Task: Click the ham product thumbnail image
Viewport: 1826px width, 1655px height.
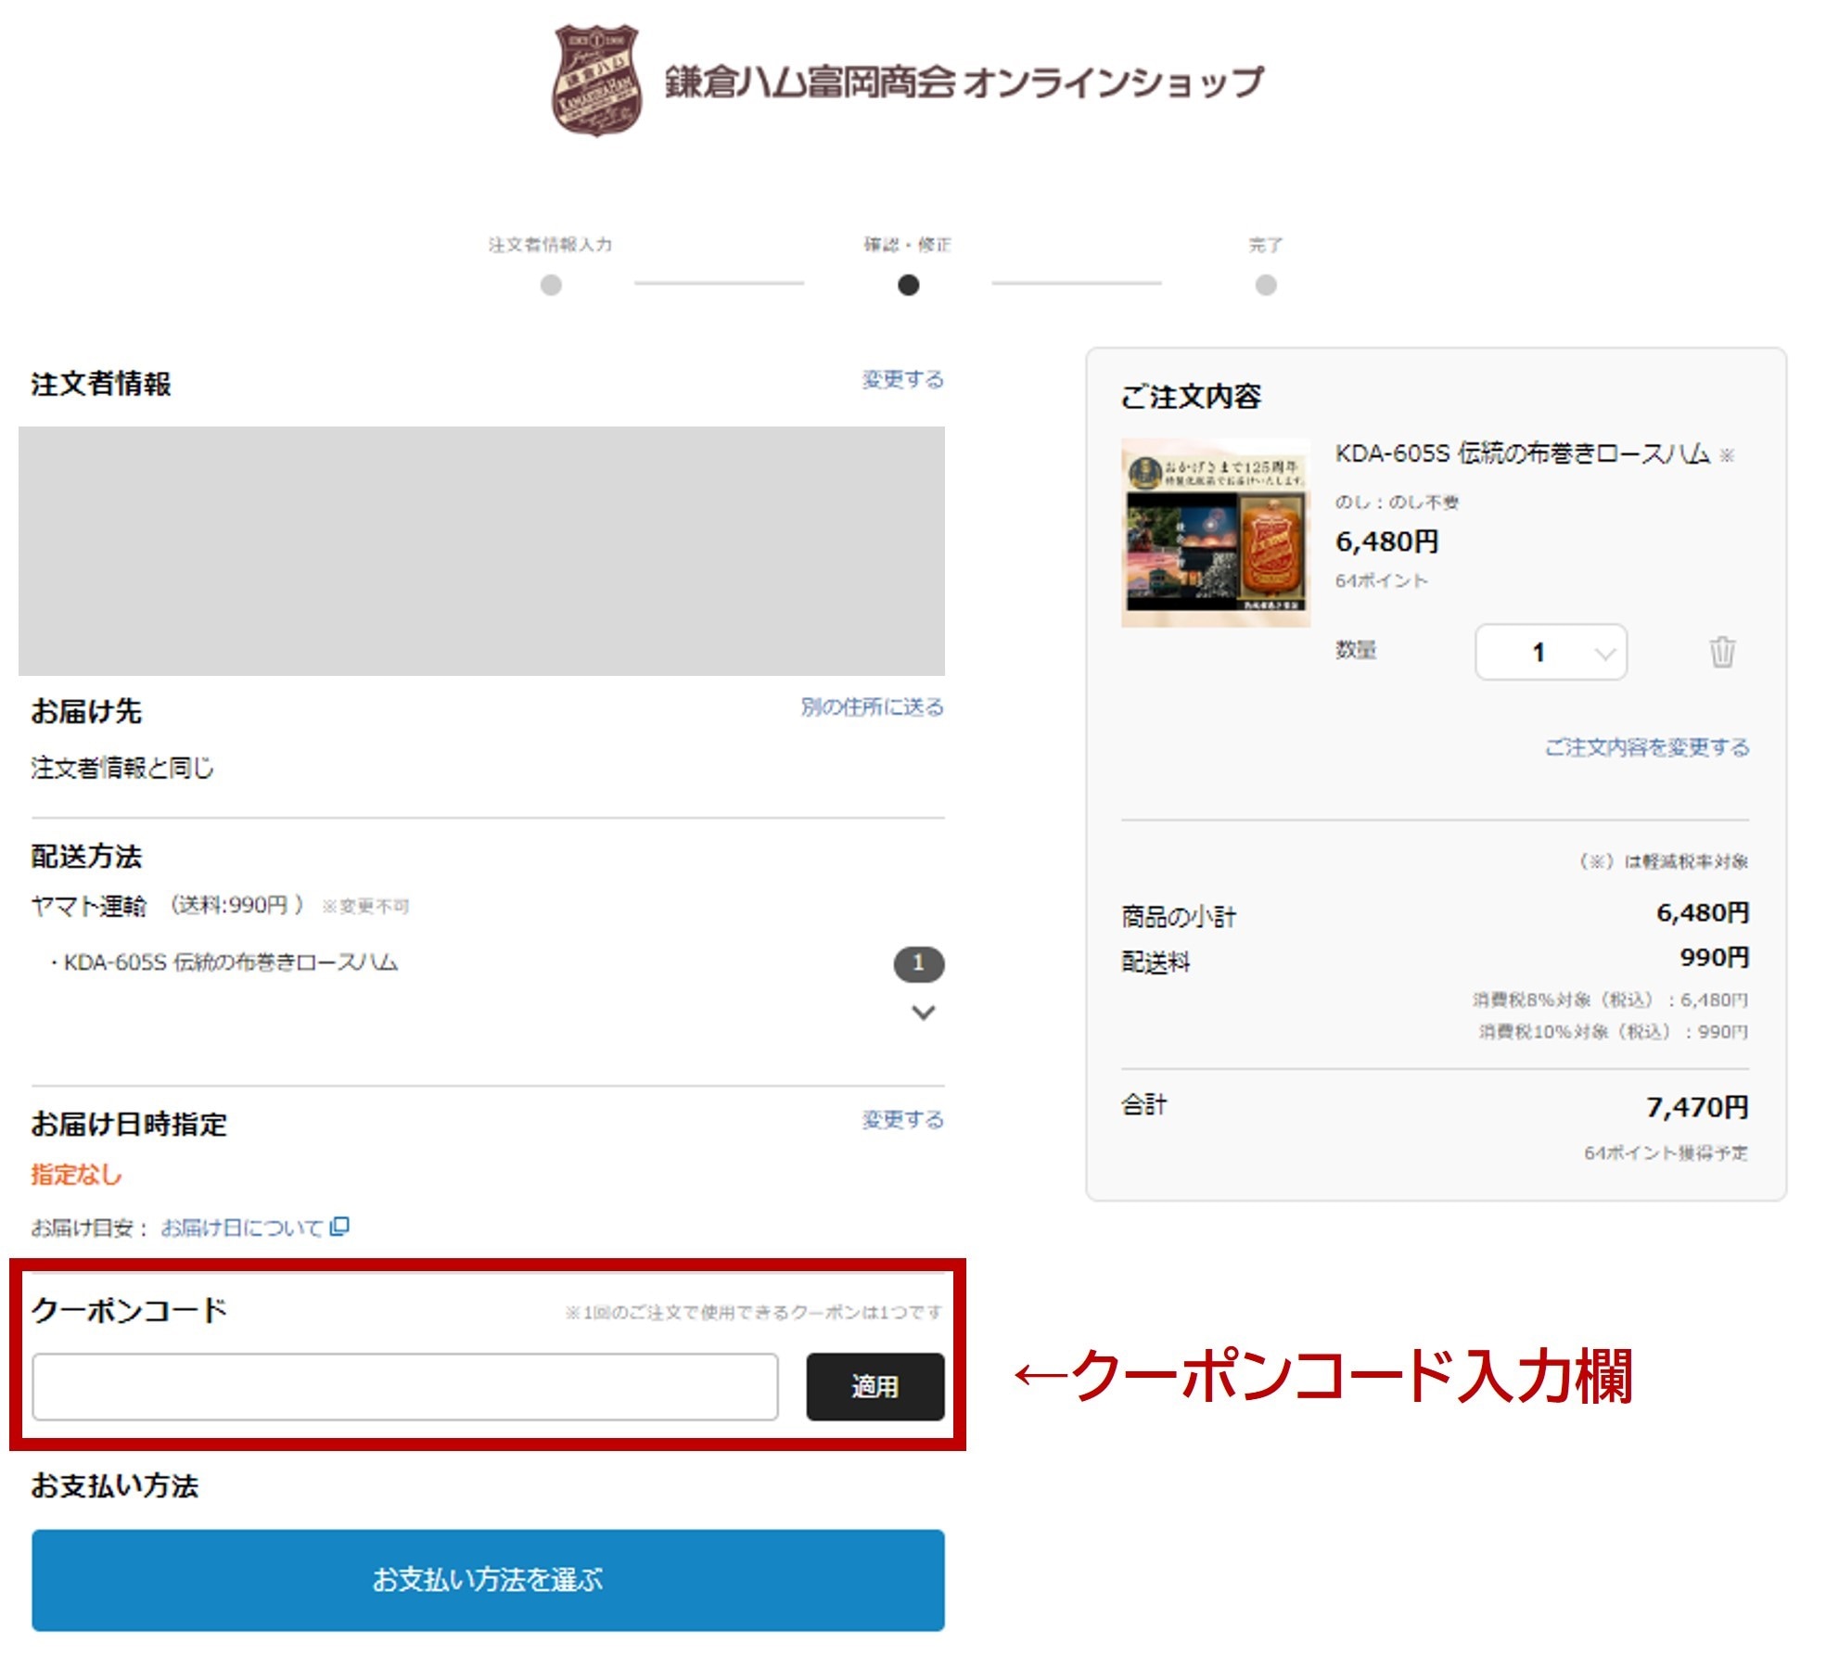Action: coord(1215,533)
